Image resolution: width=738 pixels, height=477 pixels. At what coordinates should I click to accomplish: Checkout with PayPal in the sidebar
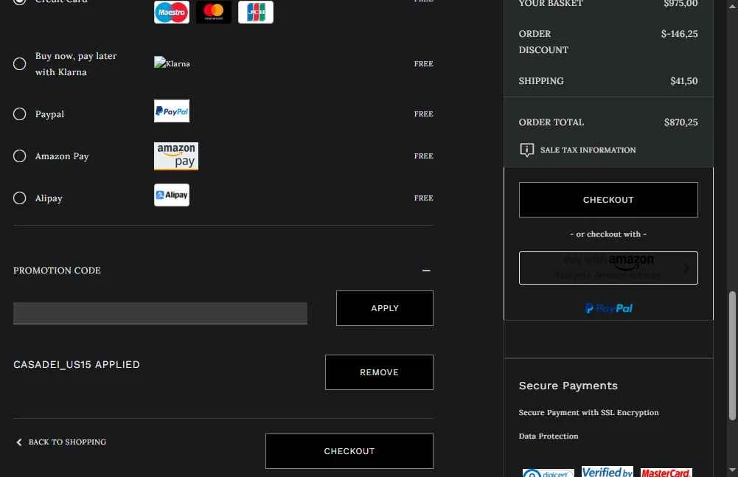(x=608, y=308)
